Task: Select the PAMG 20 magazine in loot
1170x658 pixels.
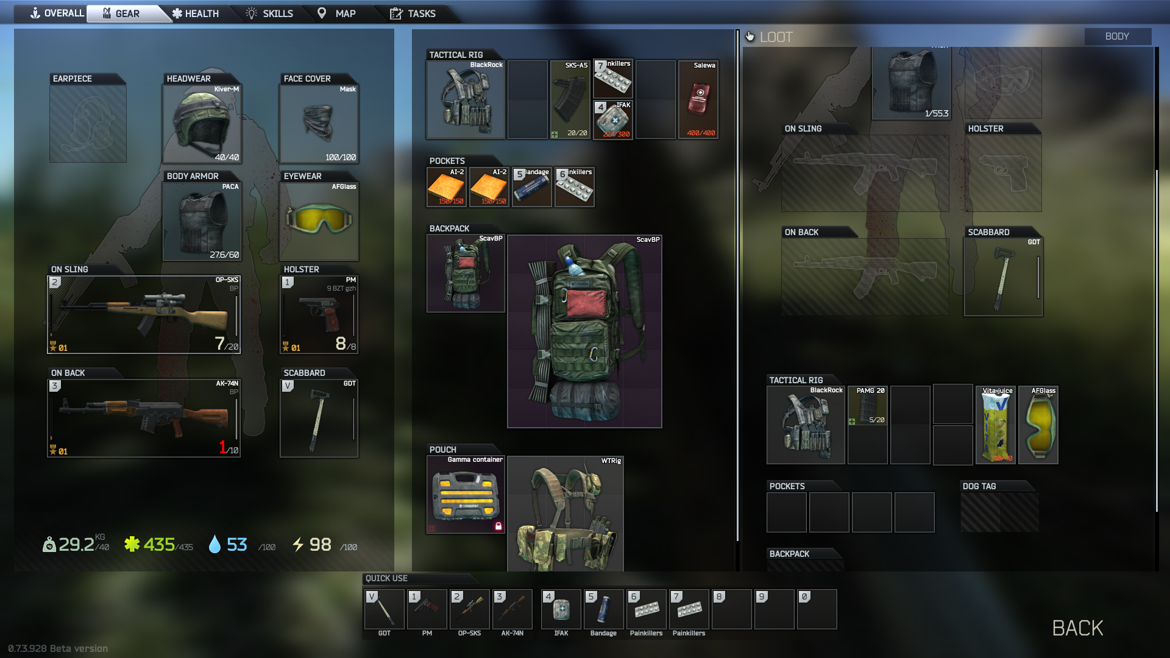Action: (x=868, y=406)
